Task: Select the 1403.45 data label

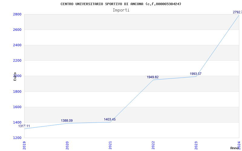Action: pyautogui.click(x=110, y=119)
